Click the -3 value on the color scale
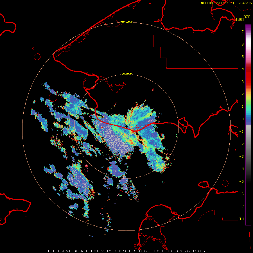The image size is (253, 253). pos(241,157)
